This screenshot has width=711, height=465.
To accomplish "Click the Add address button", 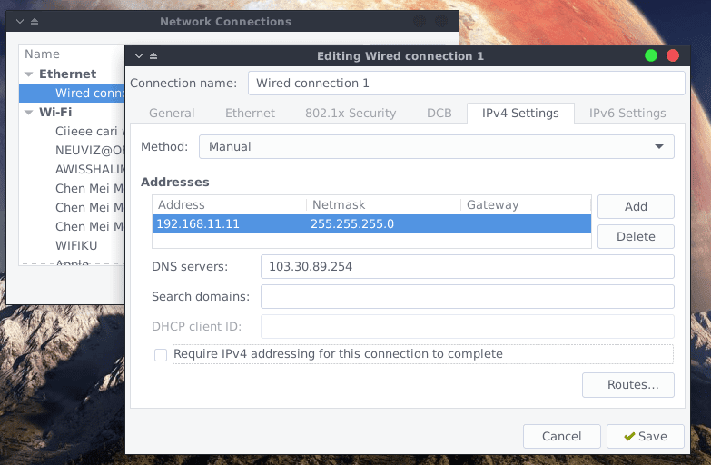I will tap(636, 206).
